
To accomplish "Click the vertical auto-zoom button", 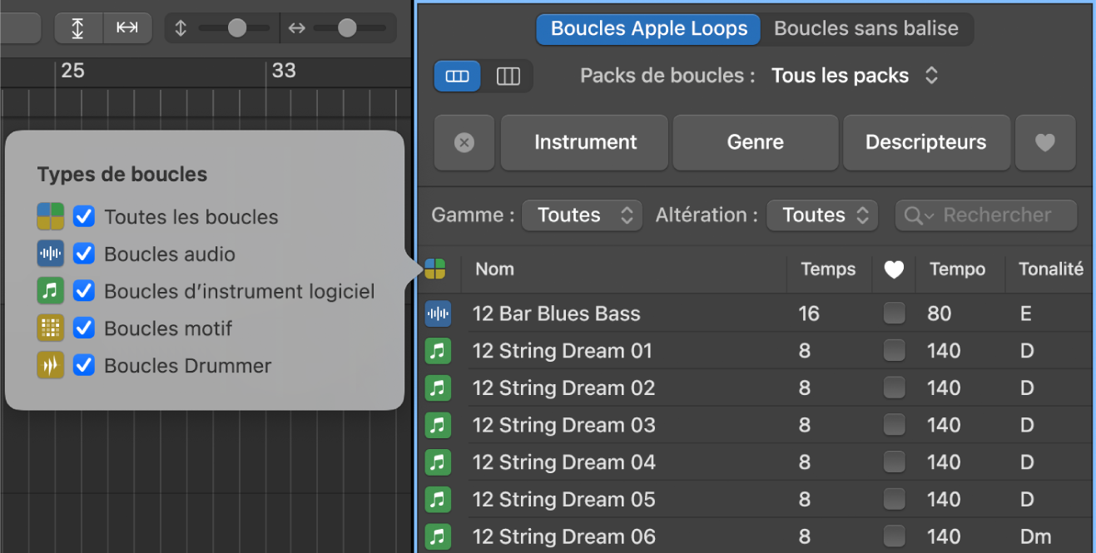I will 77,27.
